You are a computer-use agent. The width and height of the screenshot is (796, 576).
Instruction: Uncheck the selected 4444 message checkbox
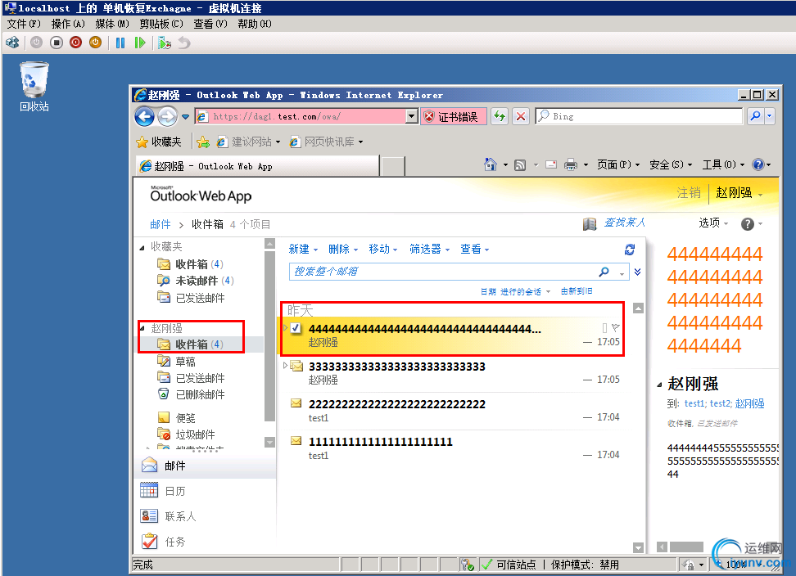click(x=296, y=327)
